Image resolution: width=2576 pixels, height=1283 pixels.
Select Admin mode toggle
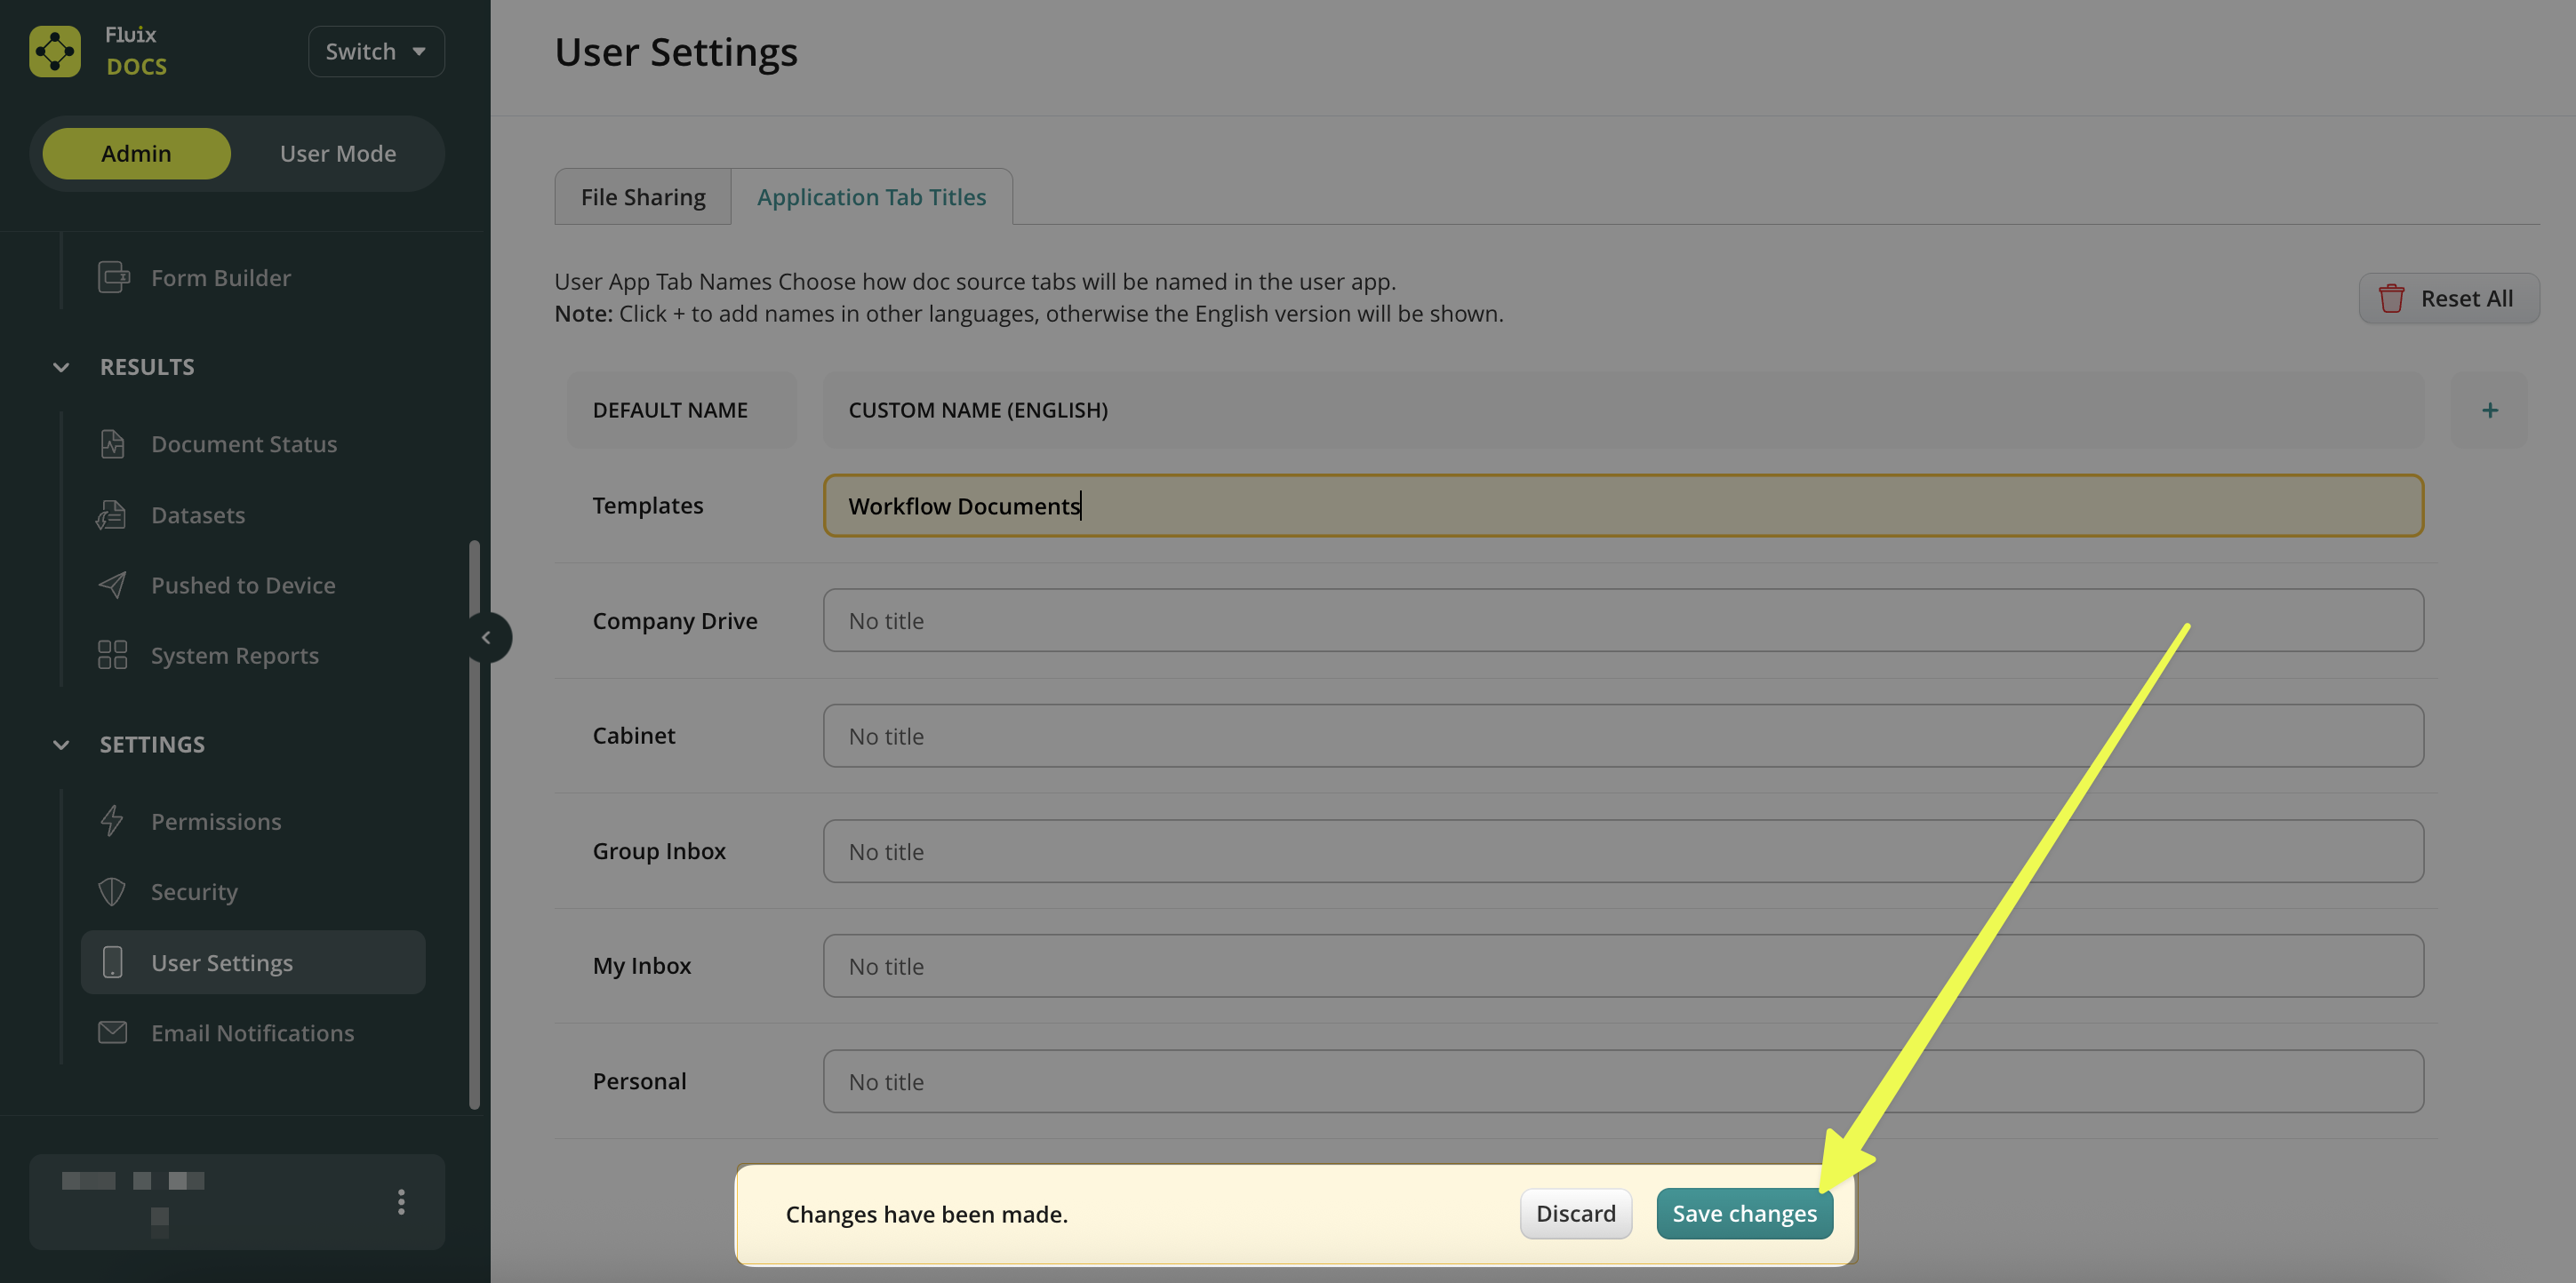(x=136, y=154)
